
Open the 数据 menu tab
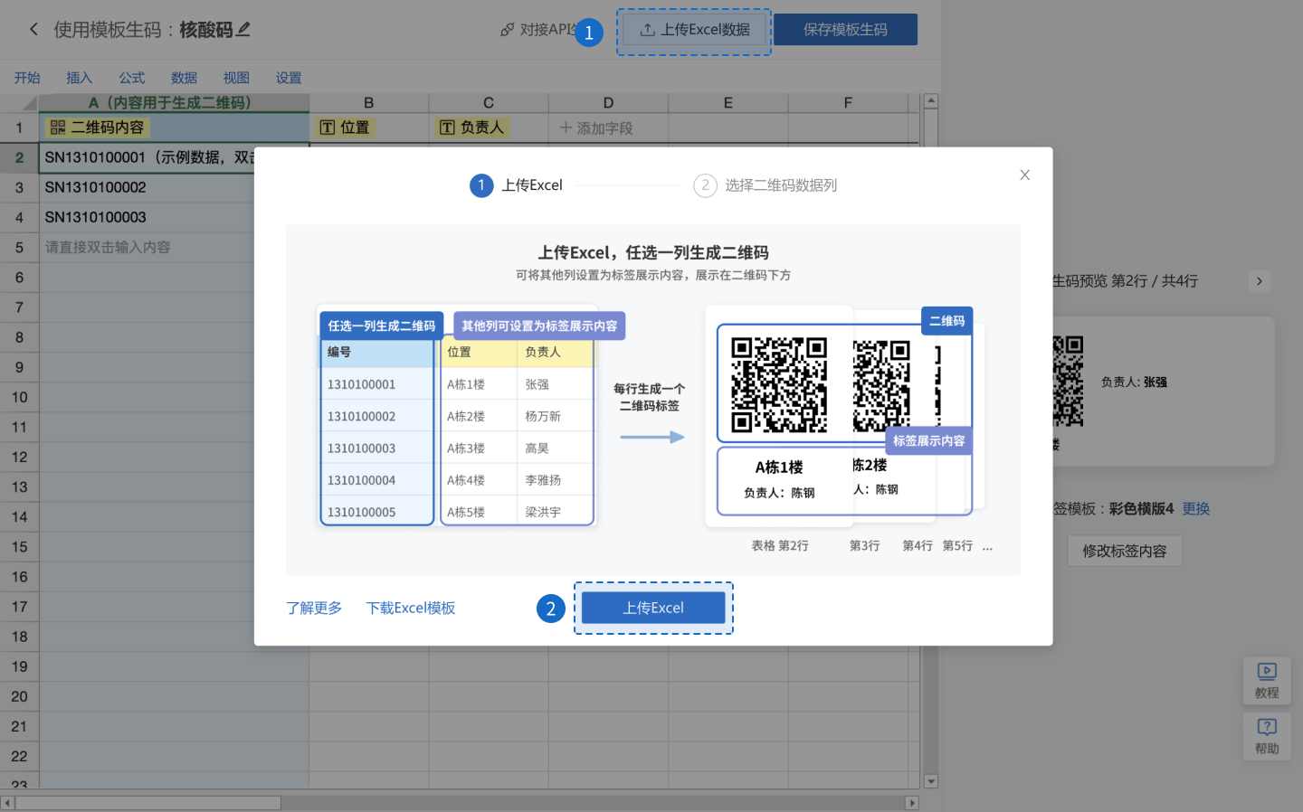(184, 78)
